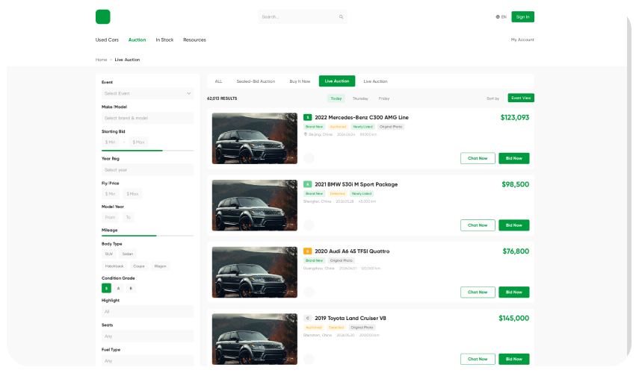Click the Original Photo tag on Mercedes-Benz listing
Viewport: 639px width, 373px height.
point(391,127)
